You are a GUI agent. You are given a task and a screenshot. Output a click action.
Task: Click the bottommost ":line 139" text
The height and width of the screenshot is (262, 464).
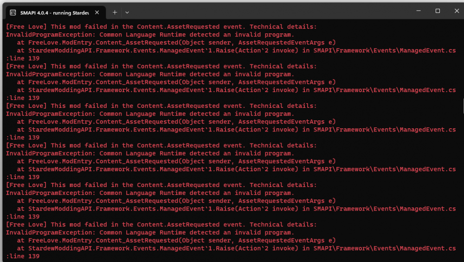(x=23, y=256)
